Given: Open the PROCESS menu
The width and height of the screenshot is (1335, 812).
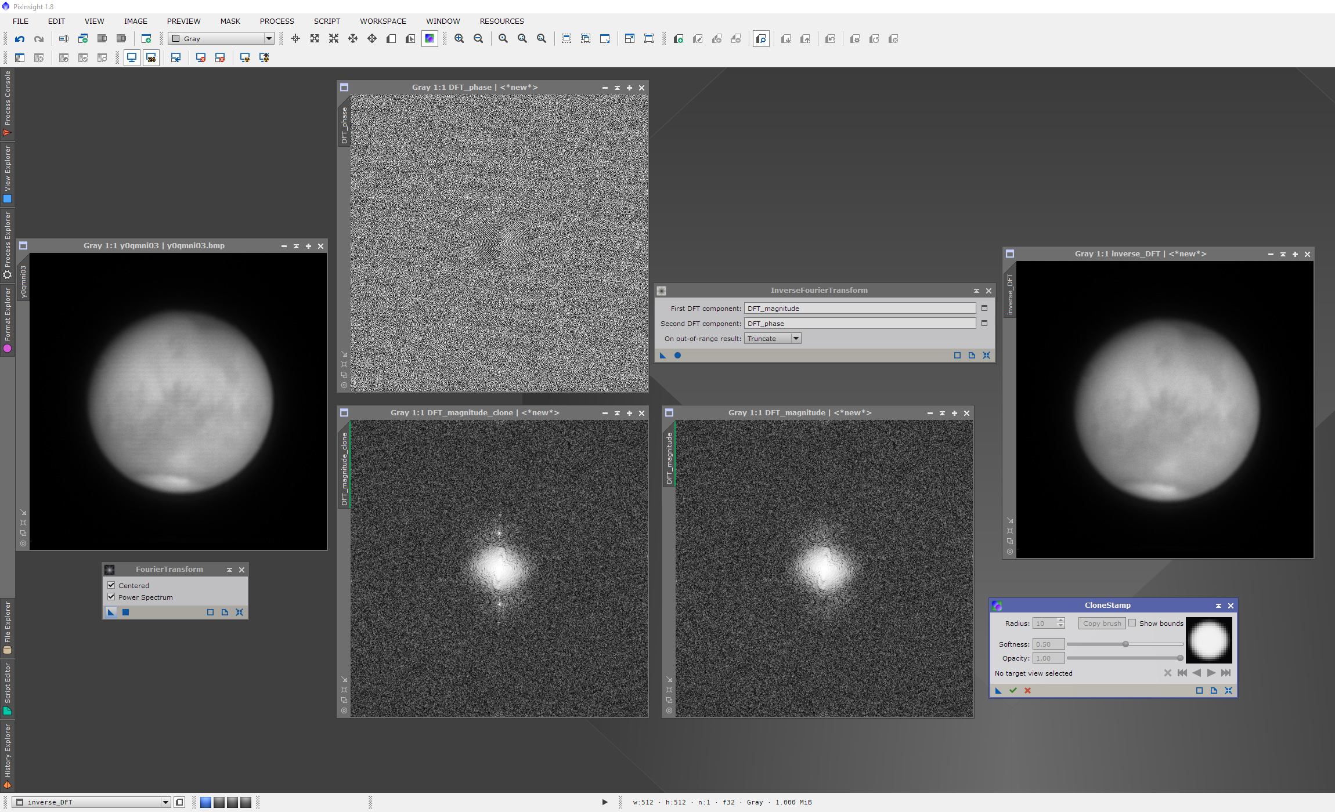Looking at the screenshot, I should 277,21.
